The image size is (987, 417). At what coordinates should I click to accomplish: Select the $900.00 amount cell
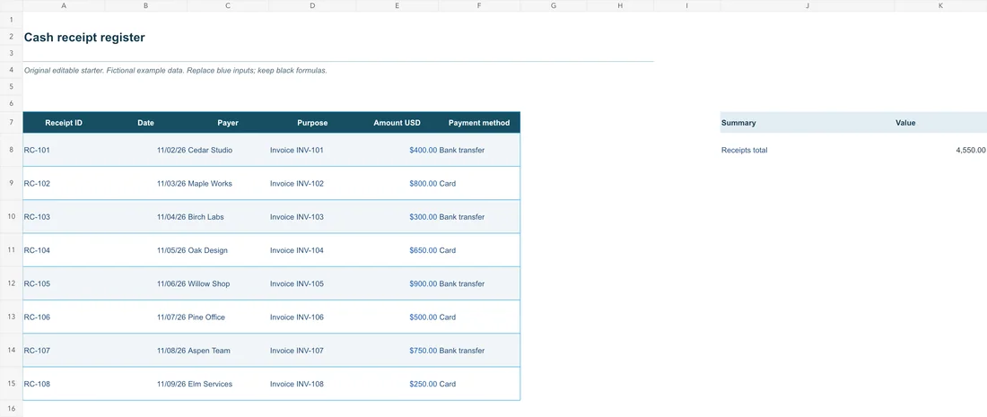coord(397,283)
